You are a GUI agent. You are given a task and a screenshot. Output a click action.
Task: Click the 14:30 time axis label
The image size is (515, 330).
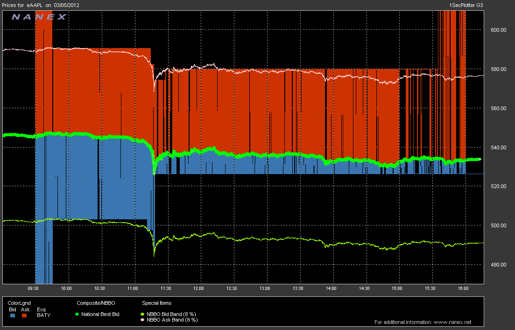(x=364, y=288)
